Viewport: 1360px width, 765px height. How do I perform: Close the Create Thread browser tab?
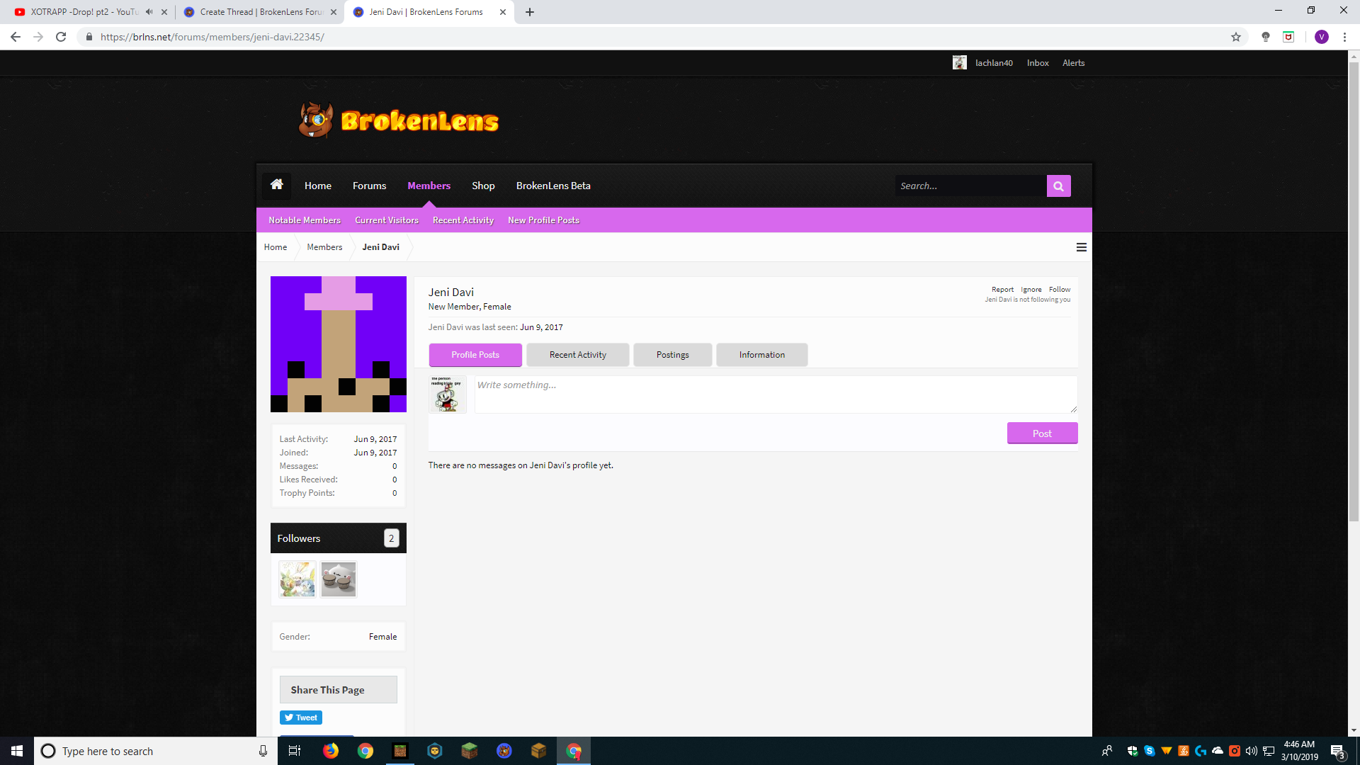pyautogui.click(x=334, y=12)
